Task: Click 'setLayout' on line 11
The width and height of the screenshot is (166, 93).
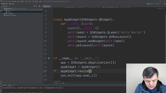Action: coord(84,45)
